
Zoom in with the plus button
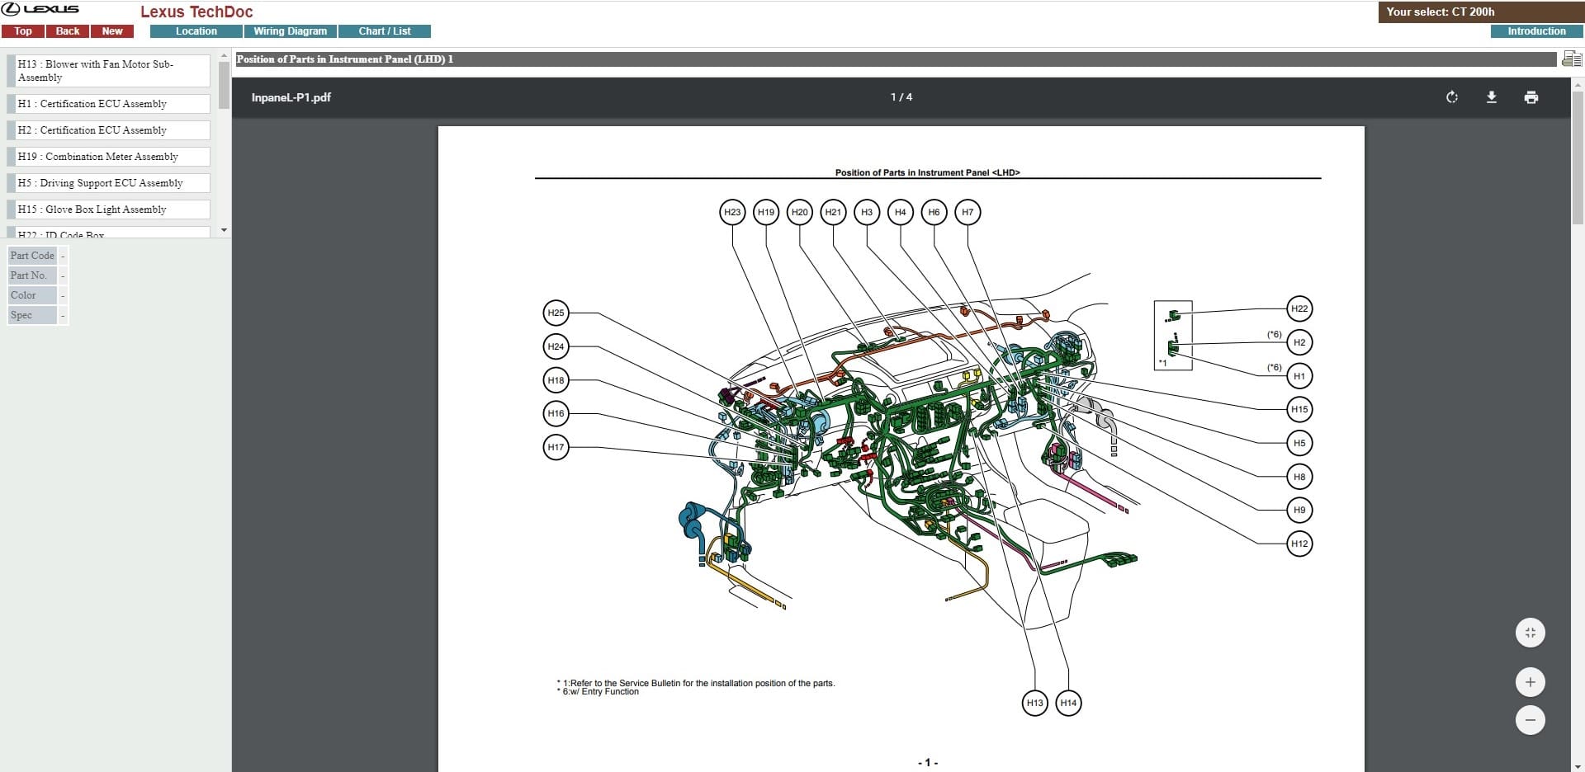pos(1531,682)
